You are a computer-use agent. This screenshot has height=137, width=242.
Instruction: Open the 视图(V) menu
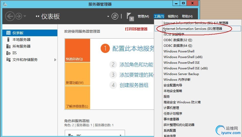[x=173, y=16]
